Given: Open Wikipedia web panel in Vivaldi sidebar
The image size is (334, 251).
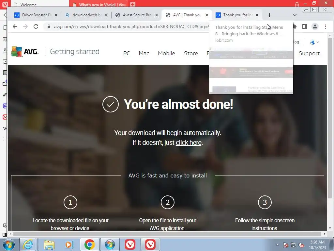Looking at the screenshot, I should tap(5, 128).
